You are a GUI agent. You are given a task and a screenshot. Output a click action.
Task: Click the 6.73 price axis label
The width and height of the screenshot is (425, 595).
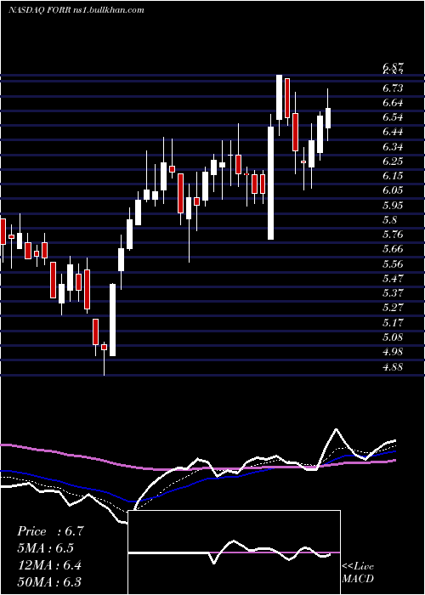click(x=393, y=88)
